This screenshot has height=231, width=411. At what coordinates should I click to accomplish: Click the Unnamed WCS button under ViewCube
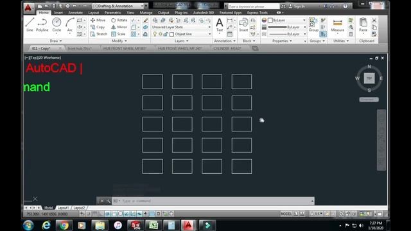tap(369, 99)
